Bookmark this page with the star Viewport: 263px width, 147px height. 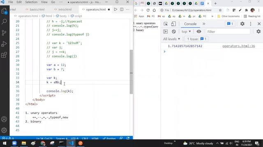coord(220,10)
